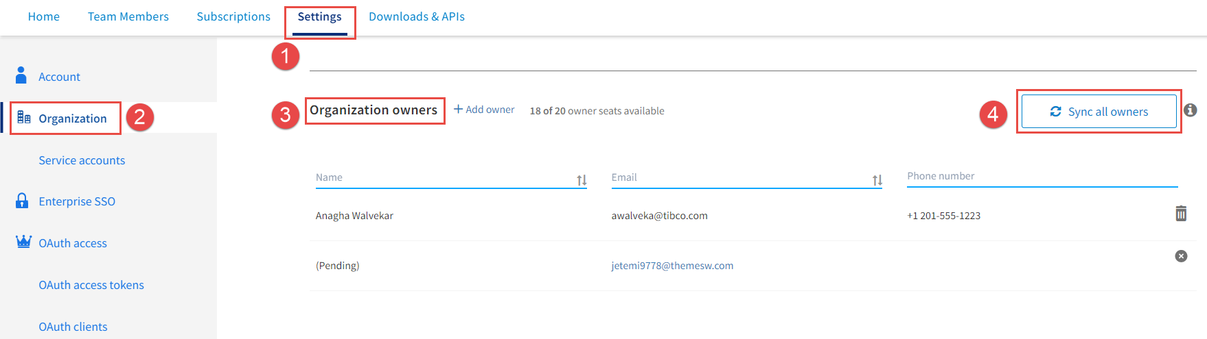The height and width of the screenshot is (339, 1207).
Task: Go to Subscriptions tab
Action: click(233, 16)
